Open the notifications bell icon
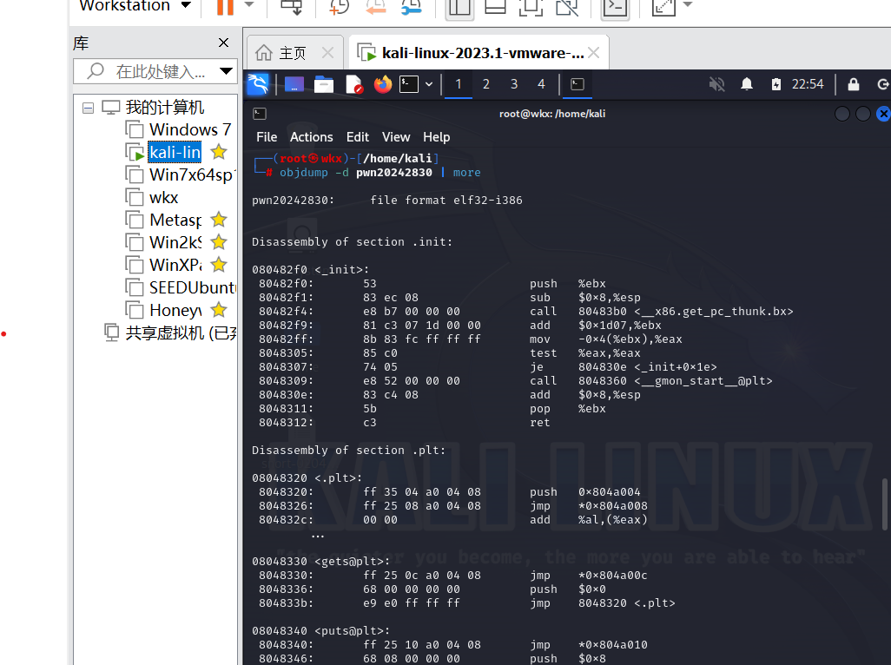The width and height of the screenshot is (891, 665). (x=747, y=84)
